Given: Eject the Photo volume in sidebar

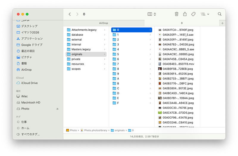Looking at the screenshot, I should click(x=57, y=109).
